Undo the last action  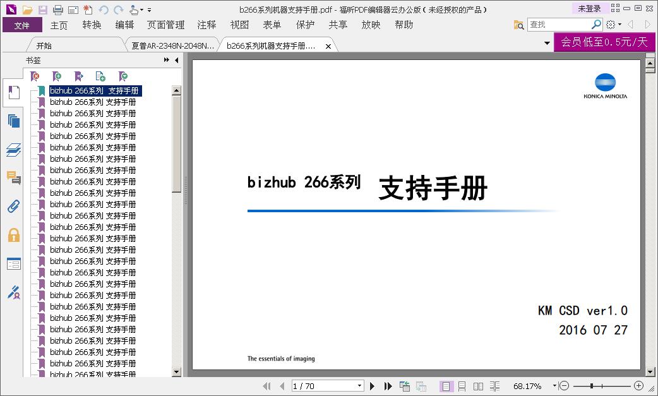tap(104, 9)
